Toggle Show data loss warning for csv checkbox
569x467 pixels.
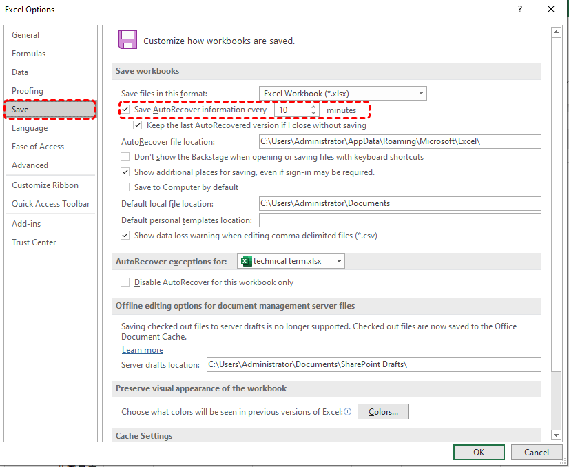(125, 236)
